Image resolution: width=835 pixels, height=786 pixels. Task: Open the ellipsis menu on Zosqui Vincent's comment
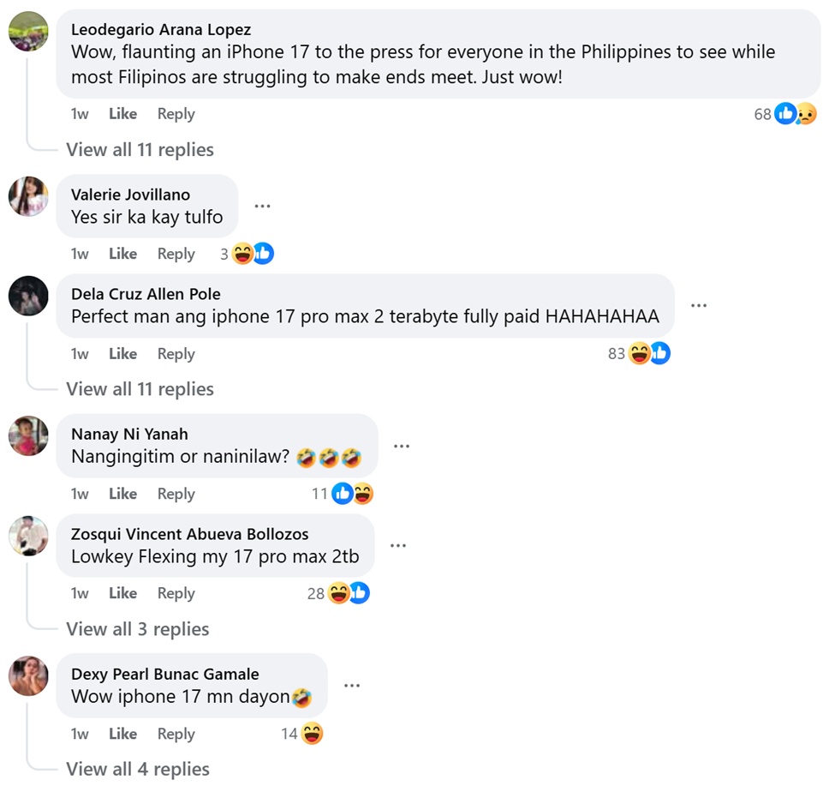(x=398, y=545)
